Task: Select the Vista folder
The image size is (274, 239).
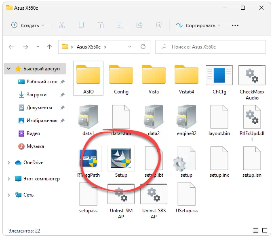Action: (154, 80)
